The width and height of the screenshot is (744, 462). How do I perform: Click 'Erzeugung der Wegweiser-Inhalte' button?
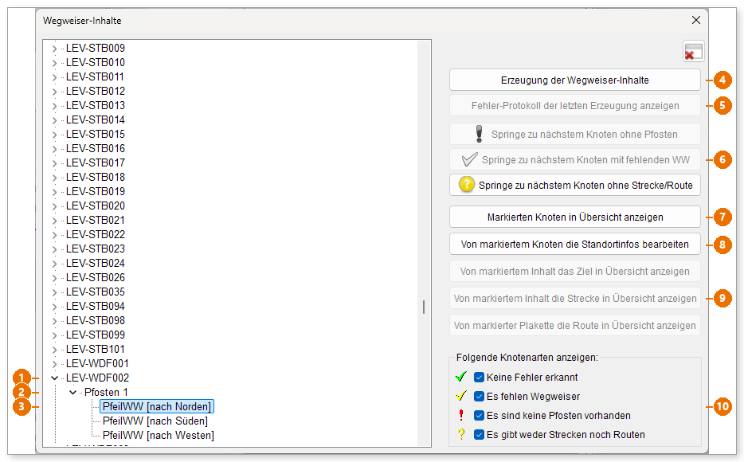tap(574, 80)
